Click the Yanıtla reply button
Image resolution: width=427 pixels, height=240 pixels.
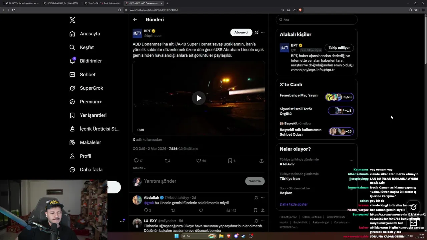point(255,181)
